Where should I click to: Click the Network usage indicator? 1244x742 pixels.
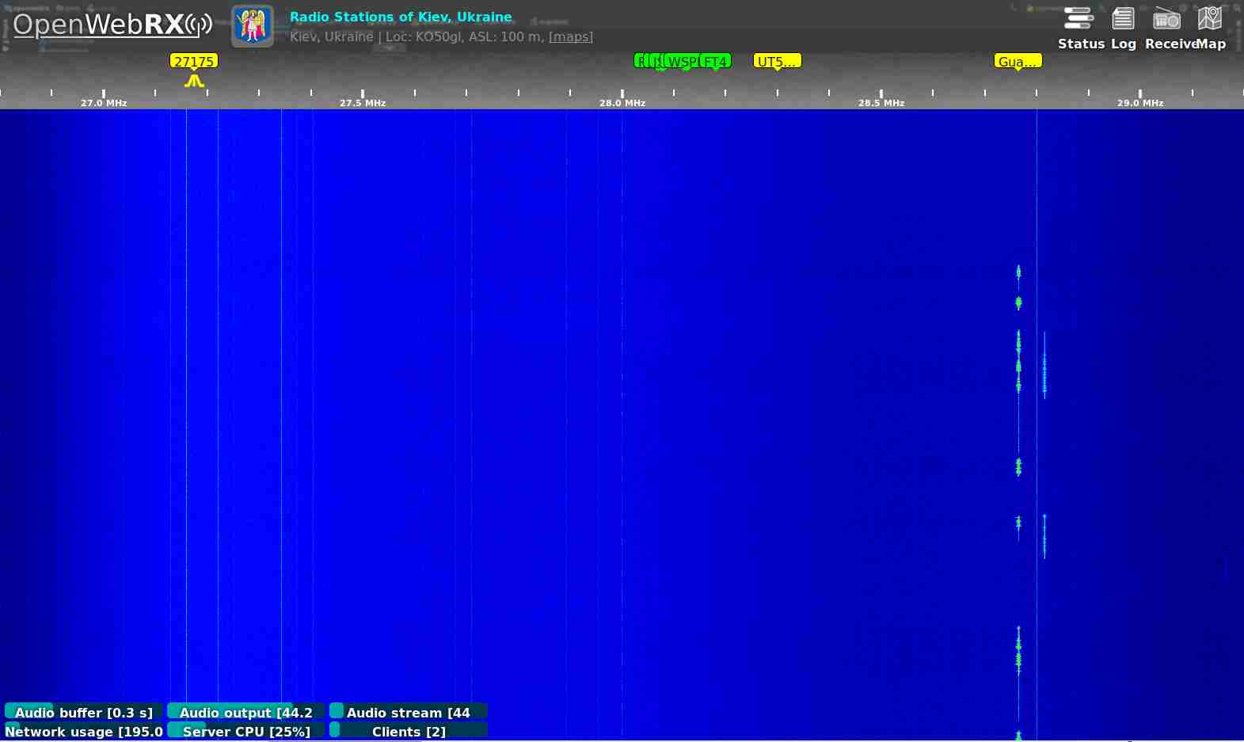(x=84, y=731)
